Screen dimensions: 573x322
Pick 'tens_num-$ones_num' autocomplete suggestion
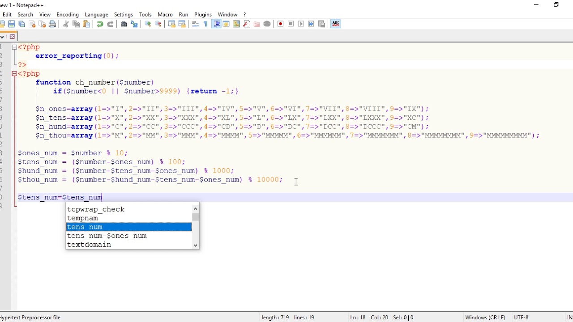click(x=129, y=236)
